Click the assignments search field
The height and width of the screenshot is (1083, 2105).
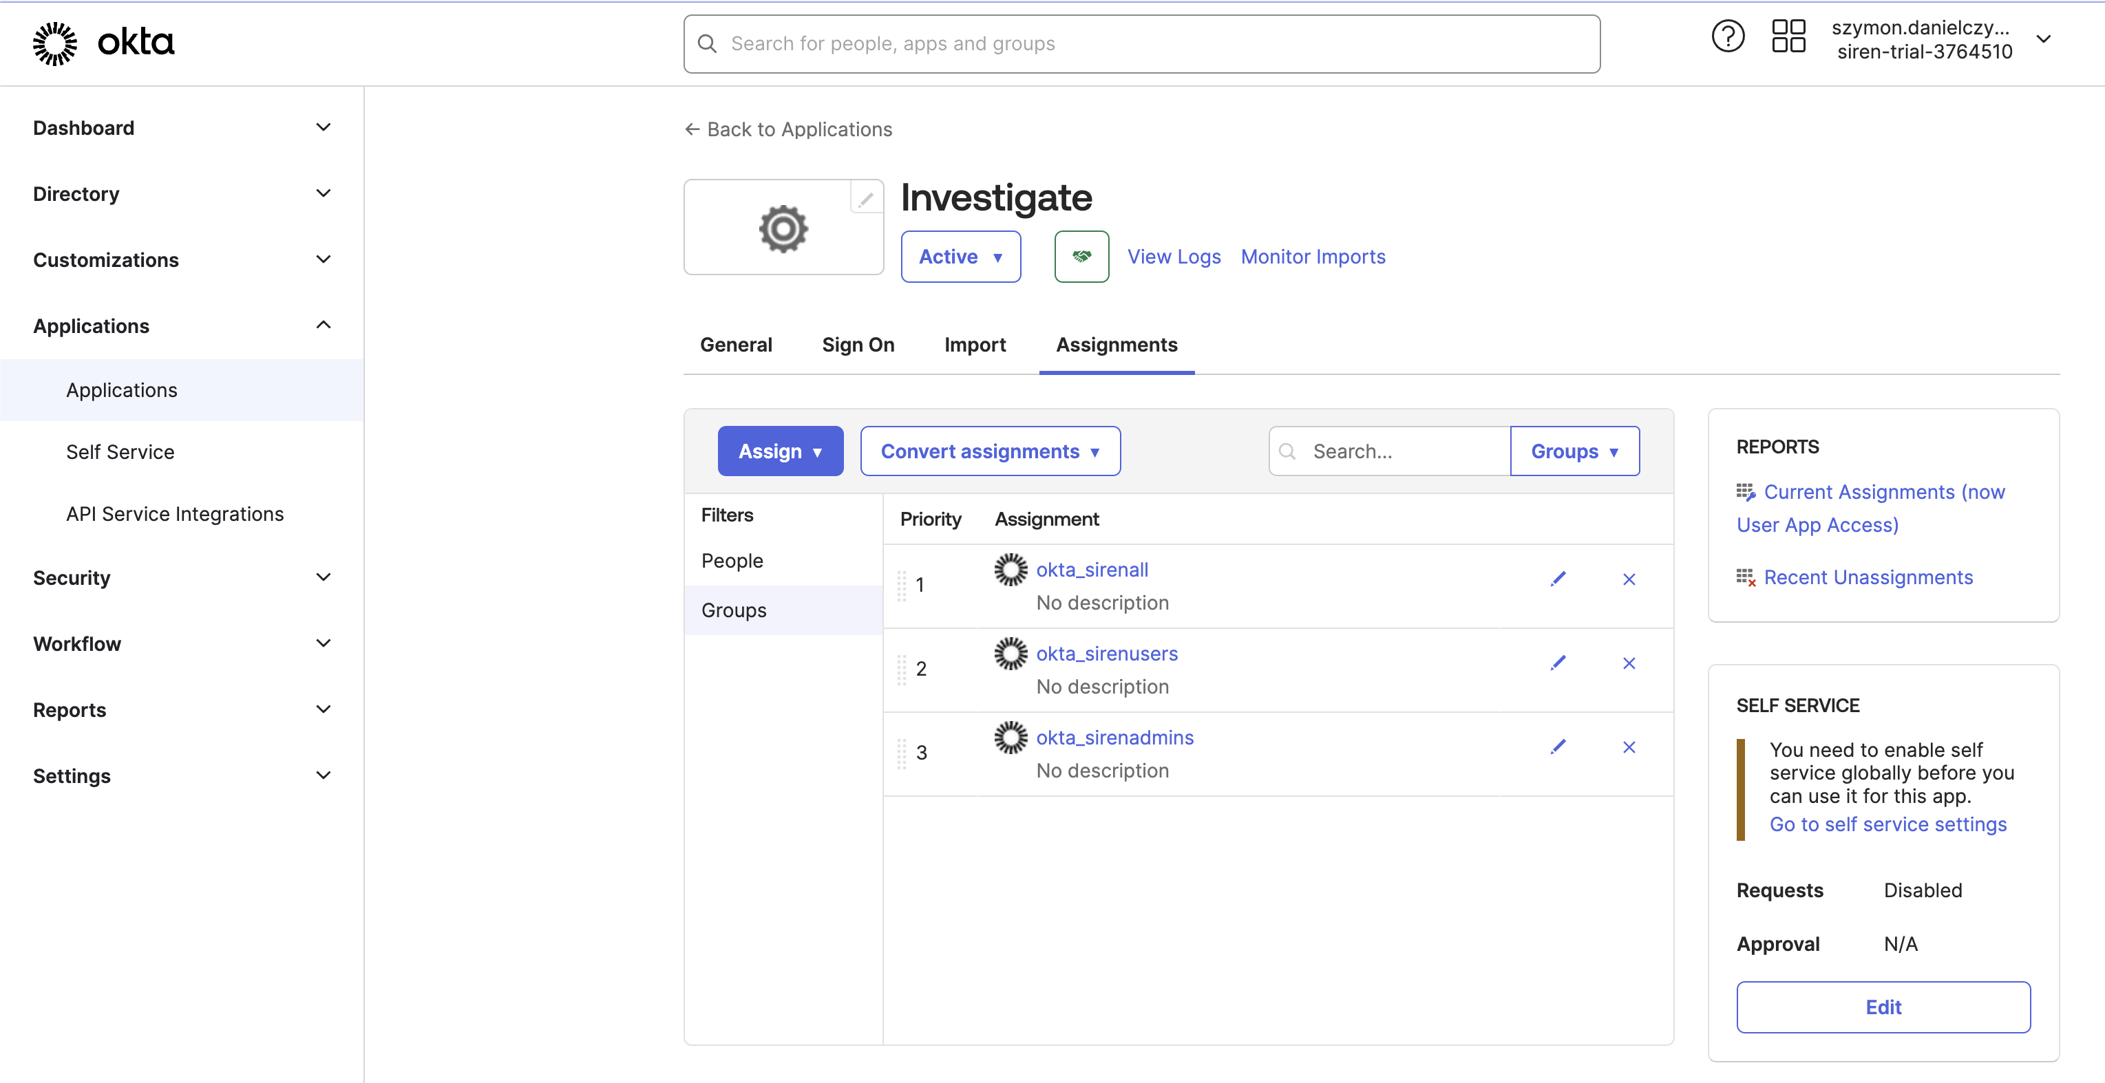[1389, 451]
